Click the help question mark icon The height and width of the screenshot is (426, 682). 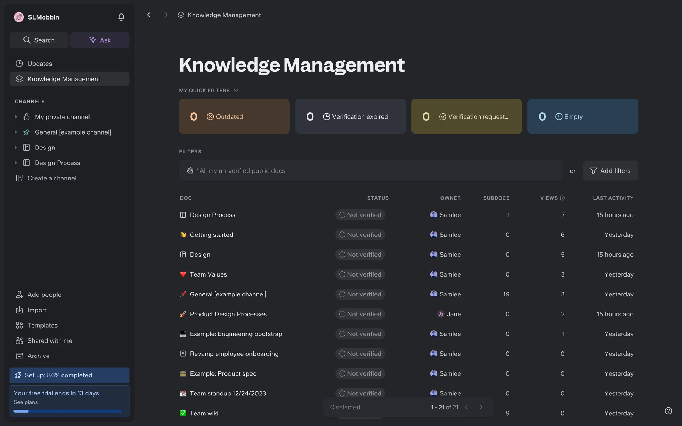tap(668, 411)
